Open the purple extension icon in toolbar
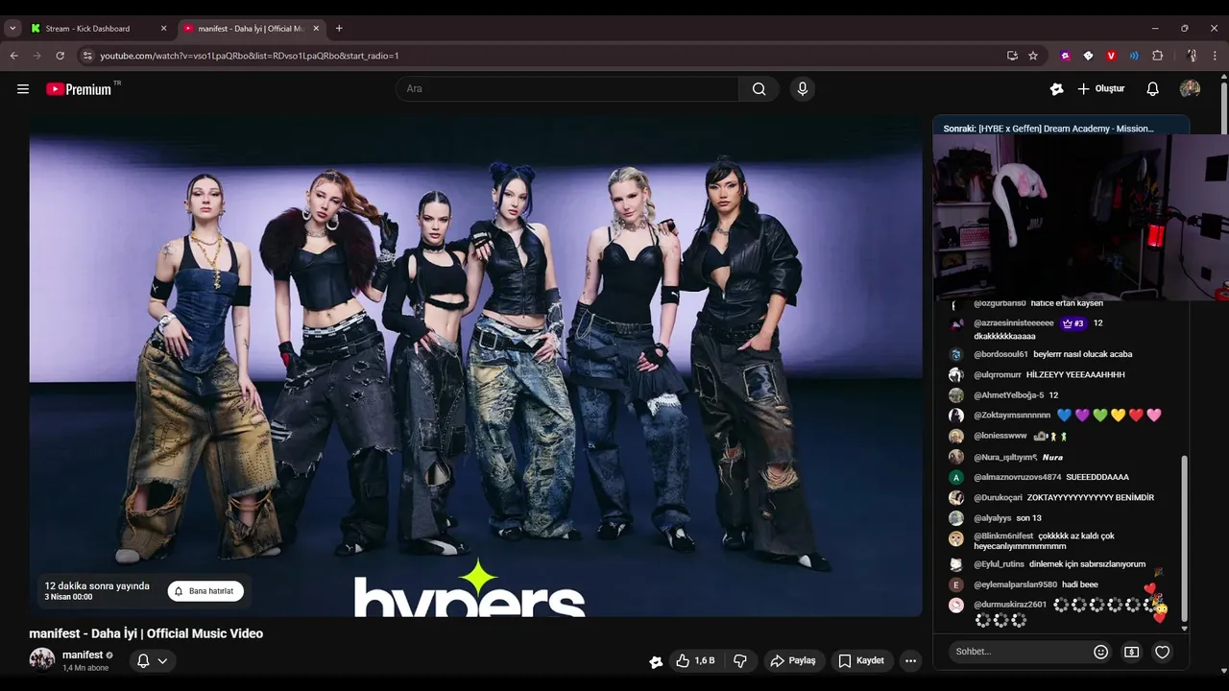Viewport: 1229px width, 691px height. 1066,56
